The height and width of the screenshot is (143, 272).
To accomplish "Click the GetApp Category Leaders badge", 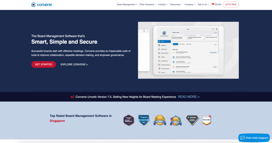I will pyautogui.click(x=192, y=120).
